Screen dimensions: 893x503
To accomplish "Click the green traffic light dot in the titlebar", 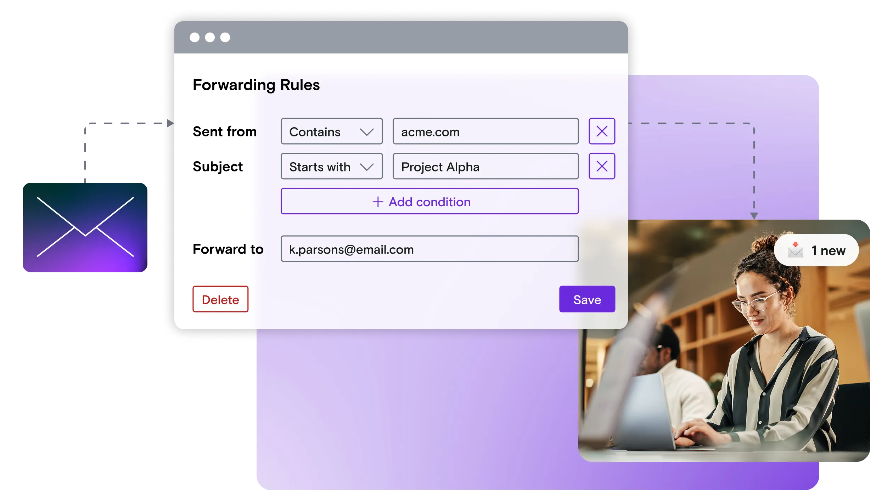I will [224, 37].
